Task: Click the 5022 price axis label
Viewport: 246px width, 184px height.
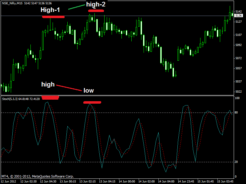Action: [x=239, y=91]
